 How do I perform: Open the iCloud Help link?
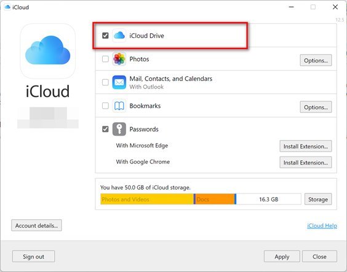[x=322, y=225]
